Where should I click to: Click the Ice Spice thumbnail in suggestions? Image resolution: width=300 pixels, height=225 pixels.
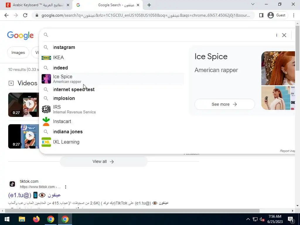tap(46, 79)
